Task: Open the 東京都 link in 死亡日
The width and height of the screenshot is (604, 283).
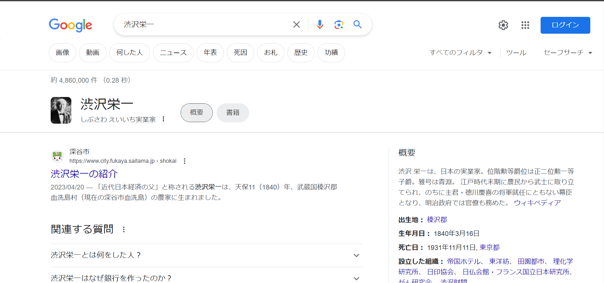Action: point(490,247)
